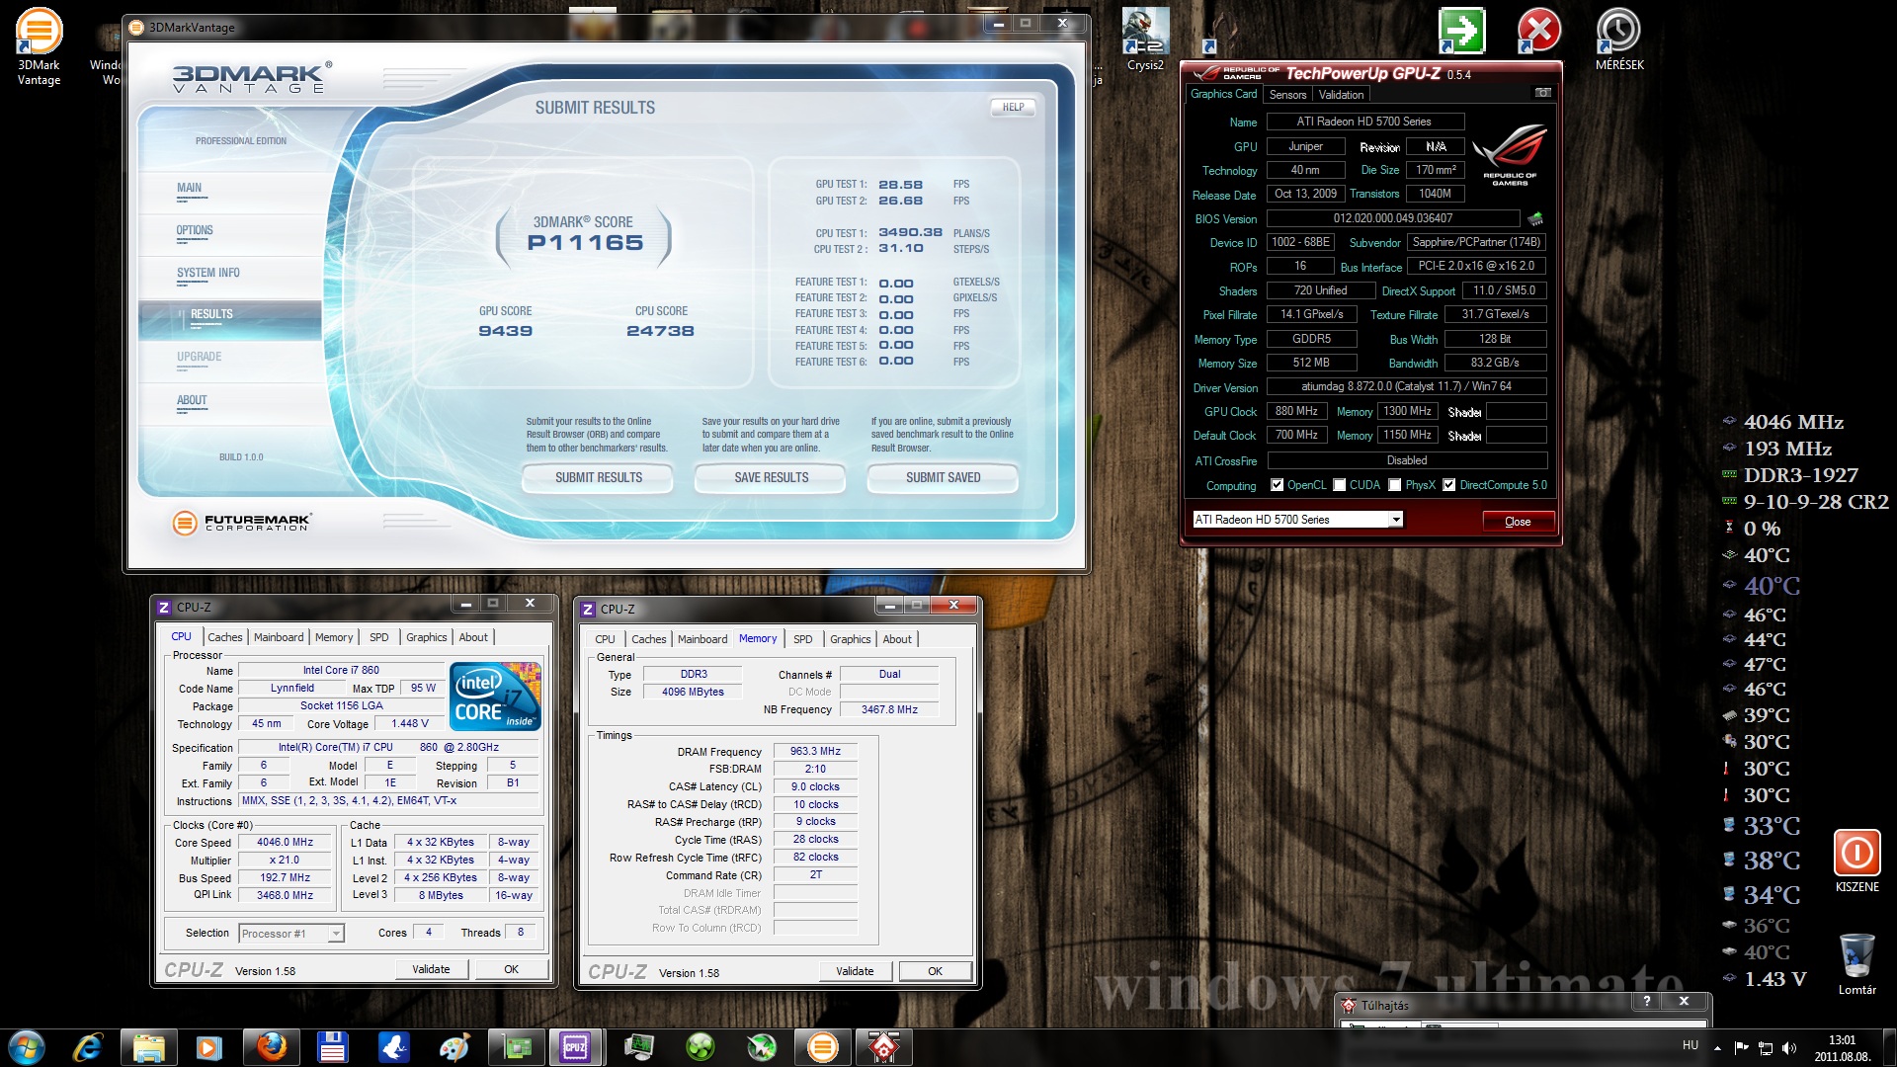This screenshot has height=1067, width=1897.
Task: Click Validate in CPU-Z memory window
Action: 855,971
